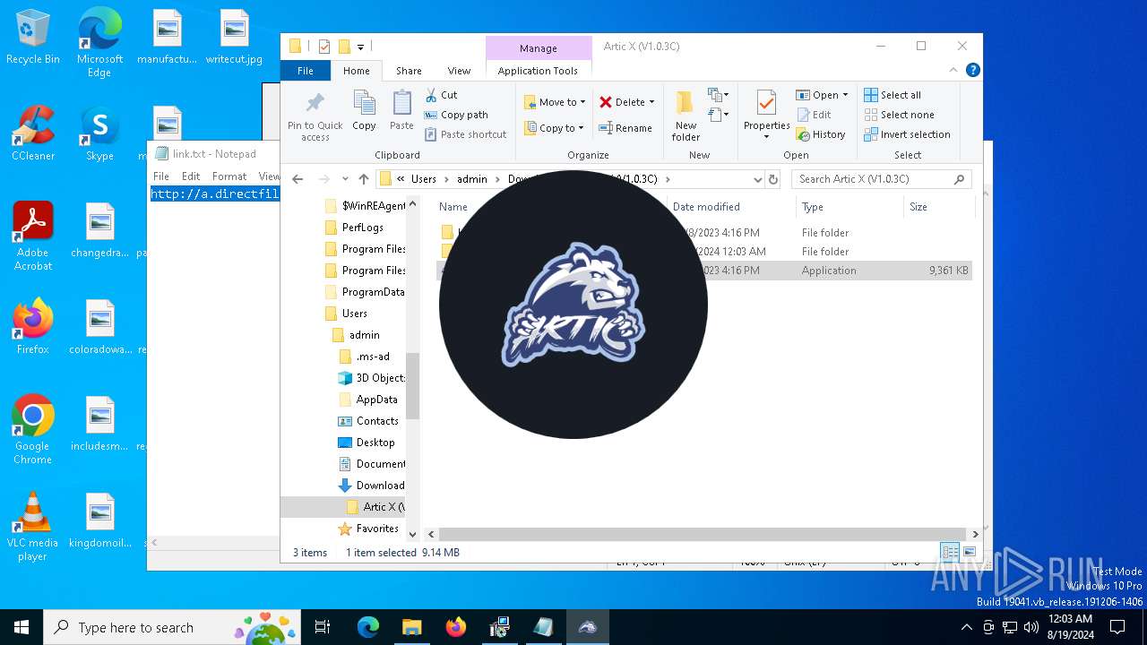Image resolution: width=1147 pixels, height=645 pixels.
Task: Open Notepad File menu
Action: point(161,176)
